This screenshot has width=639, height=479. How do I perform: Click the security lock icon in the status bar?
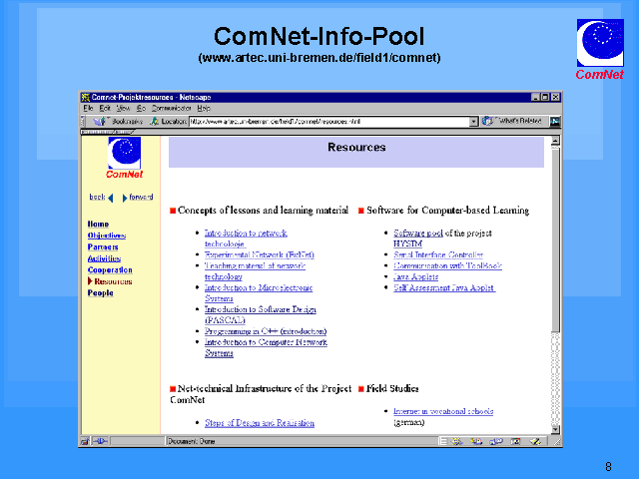coord(88,440)
